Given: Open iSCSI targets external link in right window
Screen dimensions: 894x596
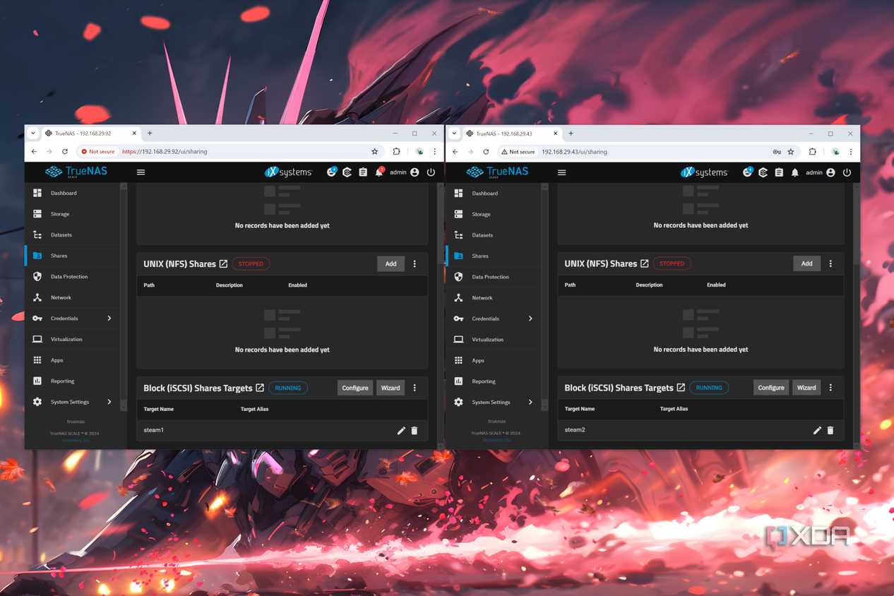Looking at the screenshot, I should pos(681,388).
